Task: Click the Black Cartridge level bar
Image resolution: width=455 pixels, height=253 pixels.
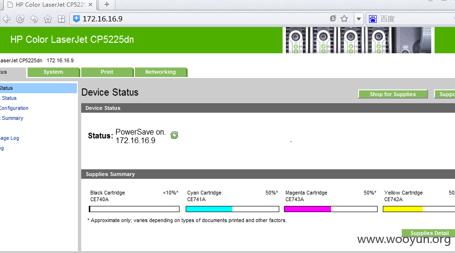Action: point(134,209)
